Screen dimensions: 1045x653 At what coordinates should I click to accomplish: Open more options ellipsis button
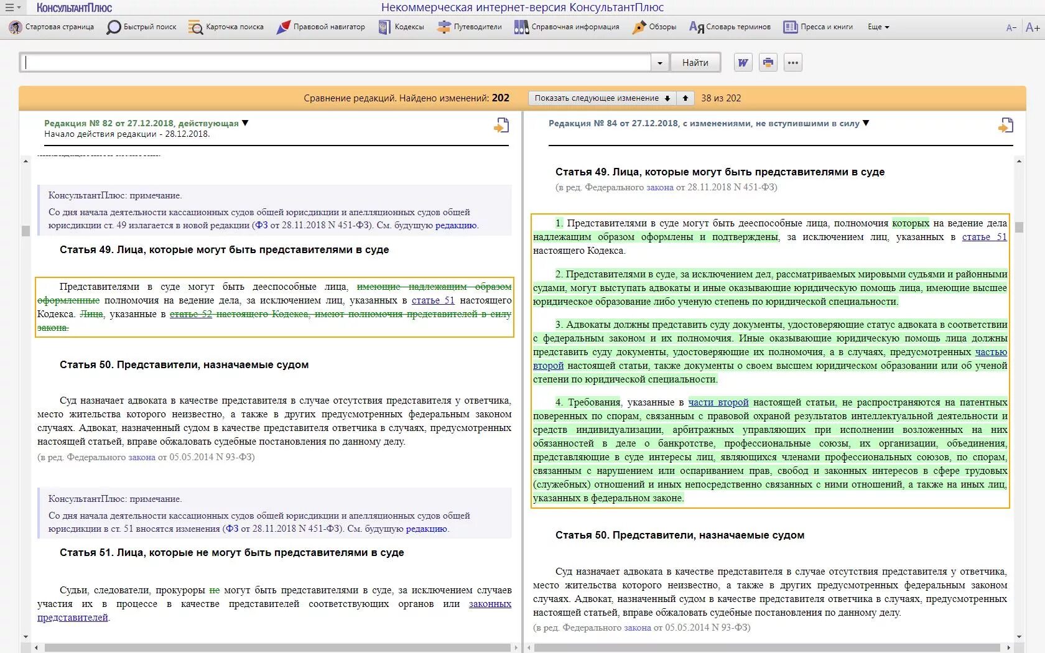click(793, 63)
